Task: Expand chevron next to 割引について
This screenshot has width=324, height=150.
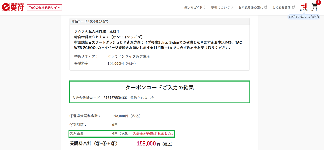Action: [232, 7]
